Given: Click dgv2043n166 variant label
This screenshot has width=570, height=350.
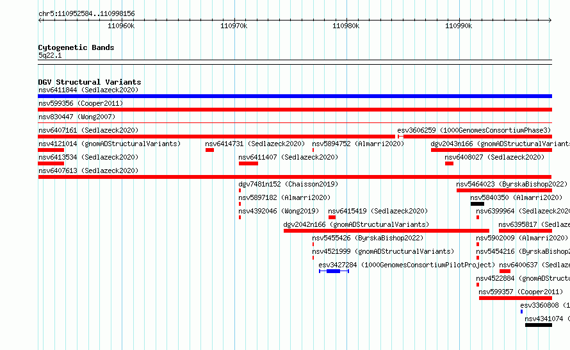Looking at the screenshot, I should point(500,144).
